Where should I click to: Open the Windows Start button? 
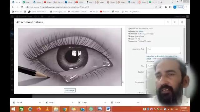point(13,109)
